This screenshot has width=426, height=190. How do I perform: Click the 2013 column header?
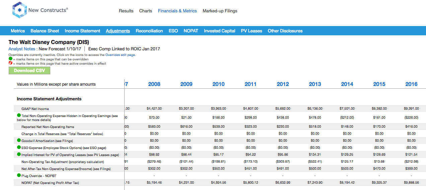315,84
